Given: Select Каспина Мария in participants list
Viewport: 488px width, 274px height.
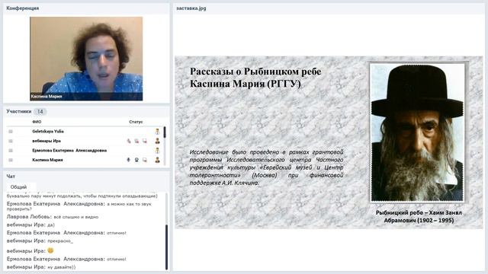Looking at the screenshot, I should 47,160.
